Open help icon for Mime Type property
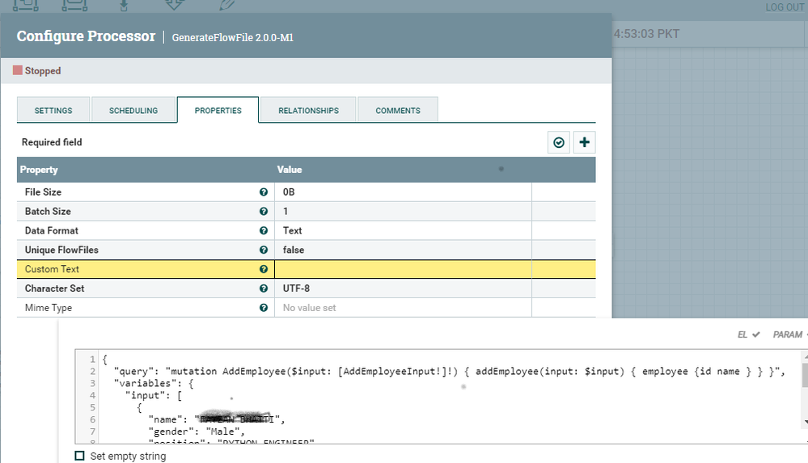Screen dimensions: 808x463 click(264, 308)
